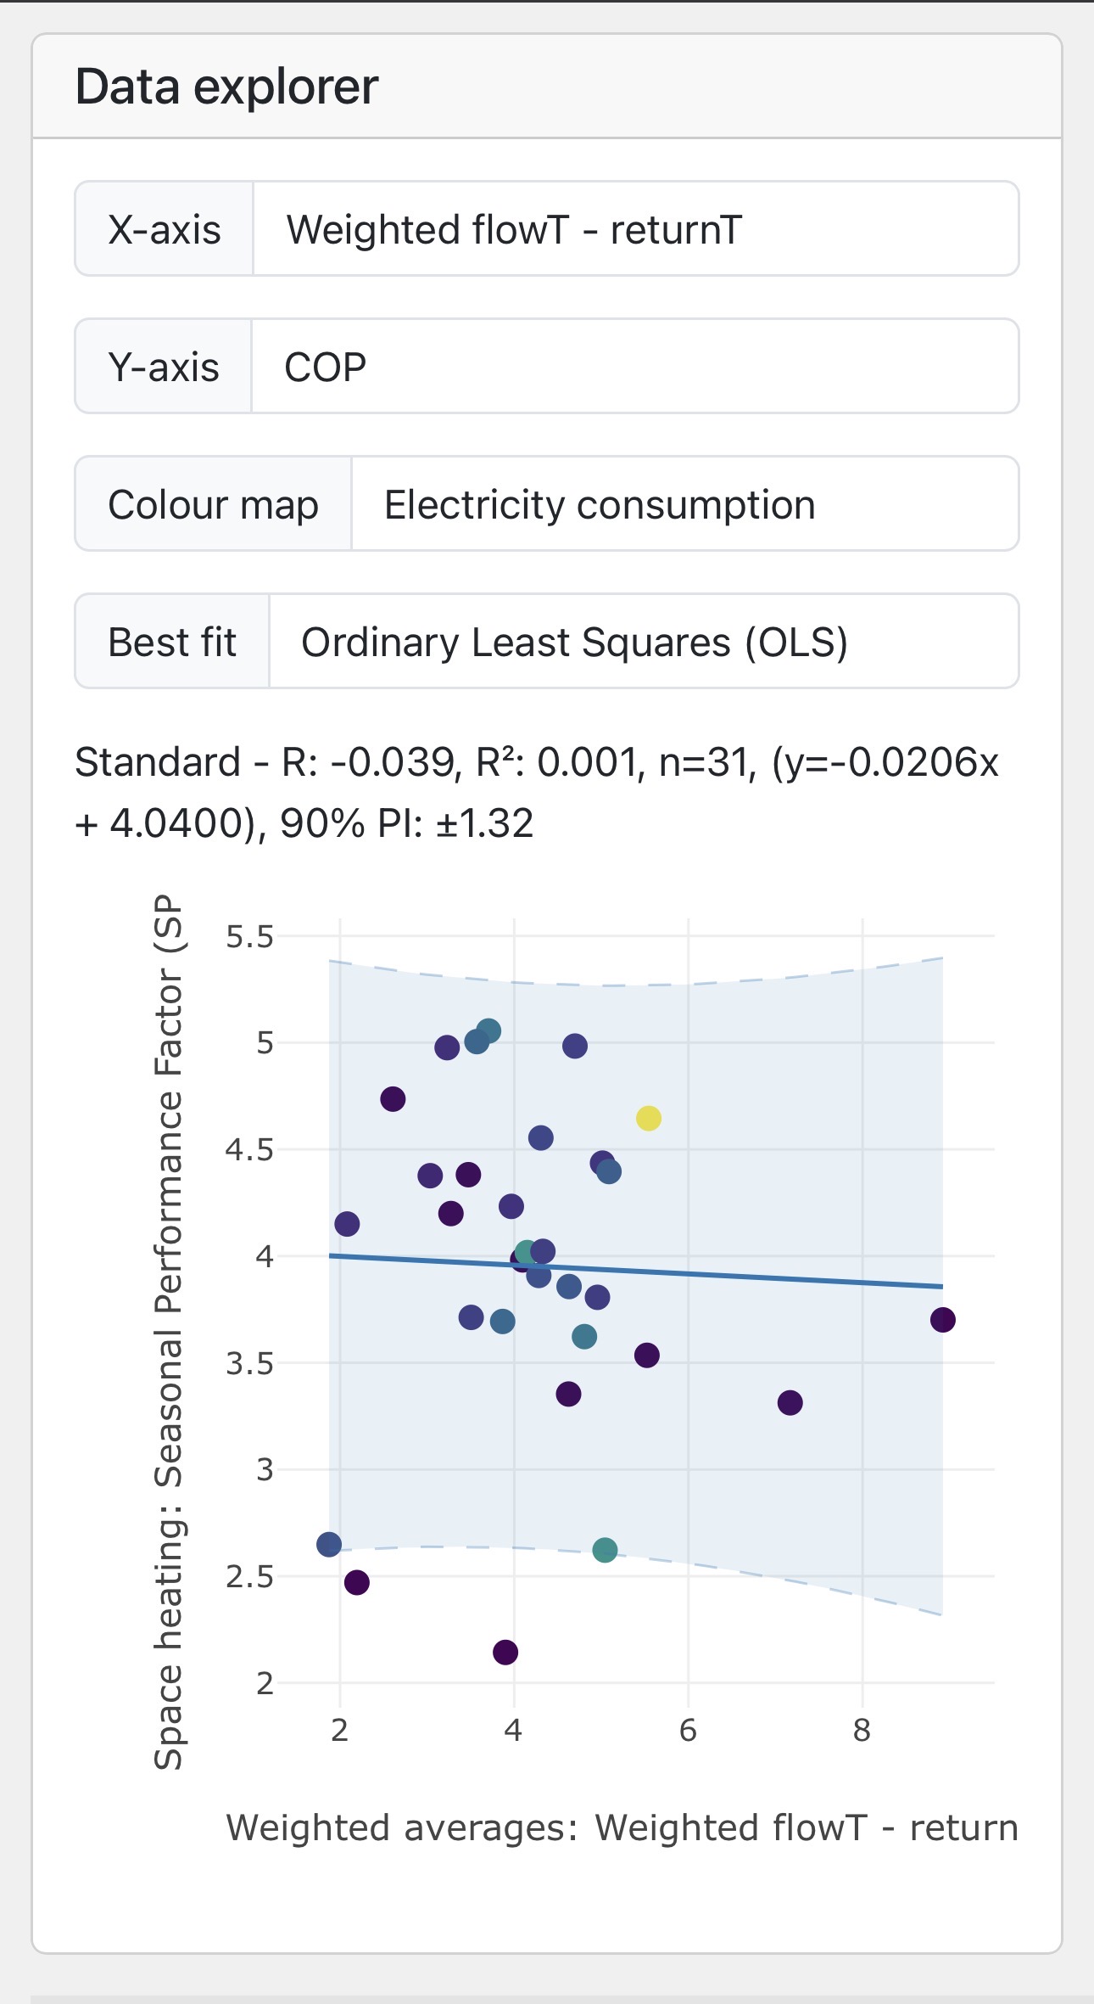Open the X-axis variable dropdown

click(634, 229)
